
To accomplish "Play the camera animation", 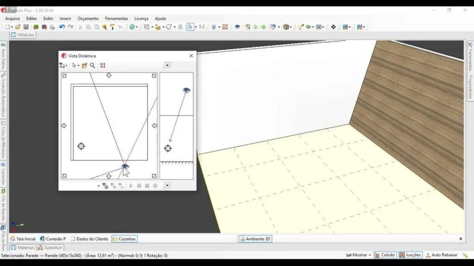I will pos(131,186).
